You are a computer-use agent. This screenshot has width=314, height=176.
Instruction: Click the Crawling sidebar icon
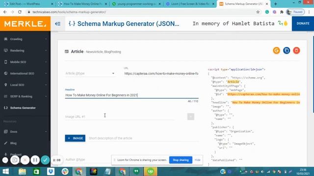tap(5, 39)
